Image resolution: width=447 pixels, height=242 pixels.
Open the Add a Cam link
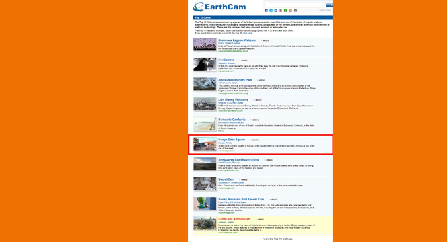click(324, 11)
